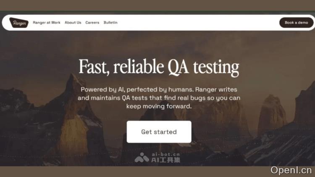Click the ai-bot.cn watermark text

pyautogui.click(x=166, y=154)
